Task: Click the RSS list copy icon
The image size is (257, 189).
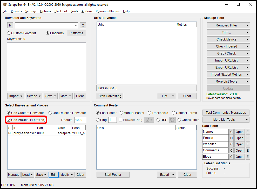Action: click(172, 120)
